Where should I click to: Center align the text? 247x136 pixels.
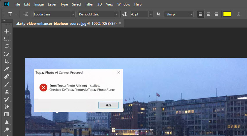pos(208,14)
